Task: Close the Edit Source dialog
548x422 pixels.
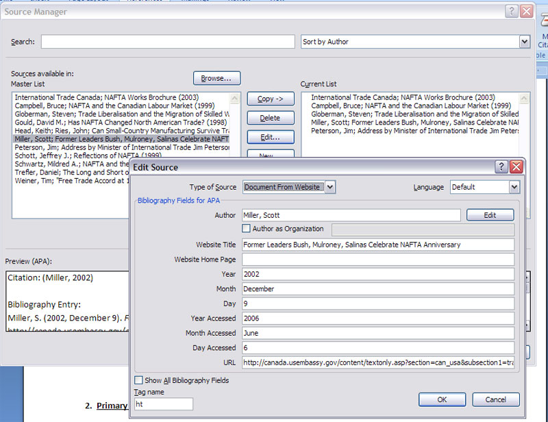Action: [516, 167]
